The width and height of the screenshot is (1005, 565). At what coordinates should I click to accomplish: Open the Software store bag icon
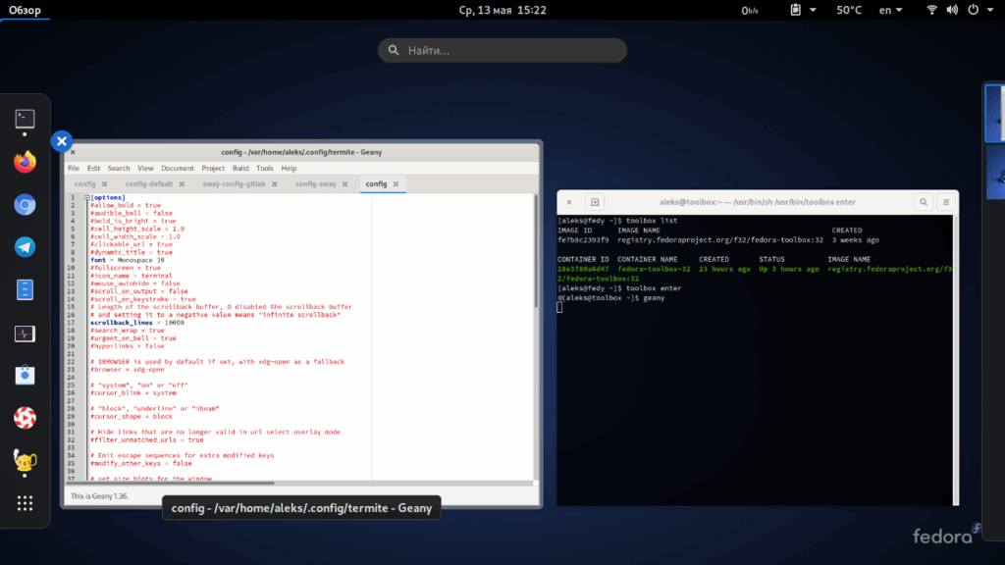(x=25, y=375)
